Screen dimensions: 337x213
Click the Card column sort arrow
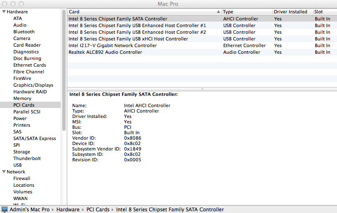pyautogui.click(x=218, y=12)
